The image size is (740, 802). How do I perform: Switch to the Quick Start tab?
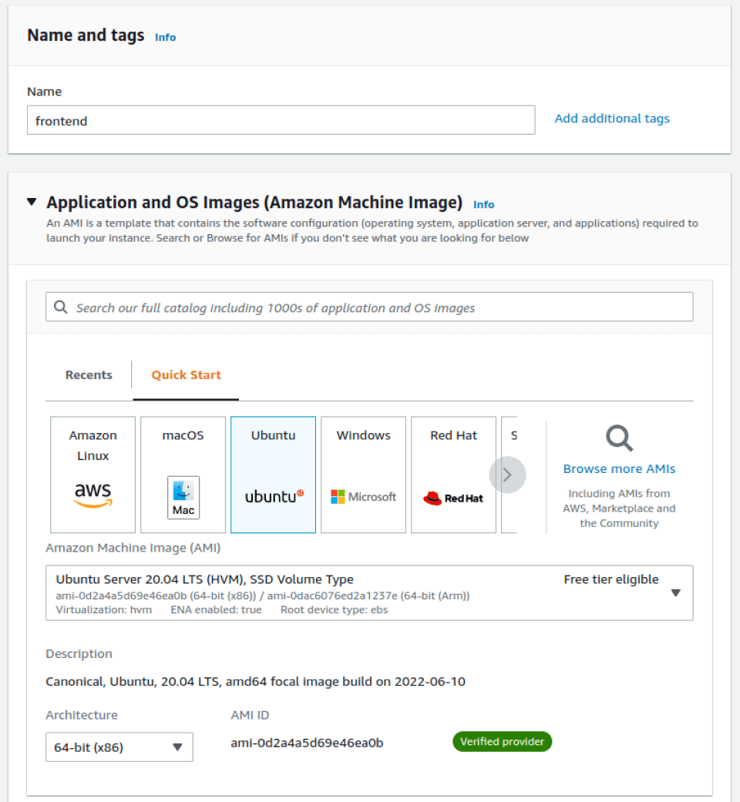[187, 375]
